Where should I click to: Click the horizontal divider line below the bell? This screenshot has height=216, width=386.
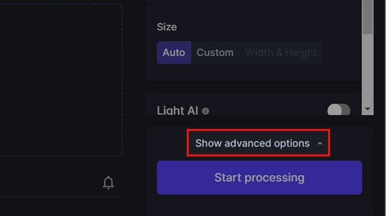(61, 197)
